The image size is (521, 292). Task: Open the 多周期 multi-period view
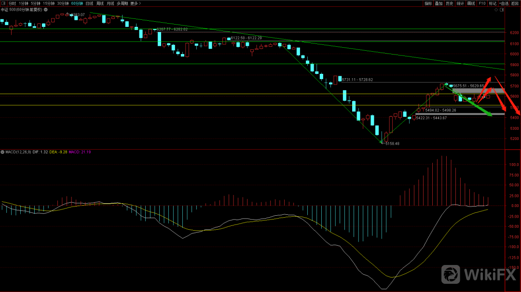(x=122, y=3)
